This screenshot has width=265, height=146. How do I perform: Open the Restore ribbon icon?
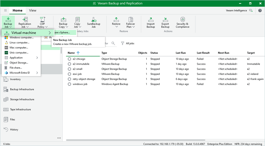116,22
